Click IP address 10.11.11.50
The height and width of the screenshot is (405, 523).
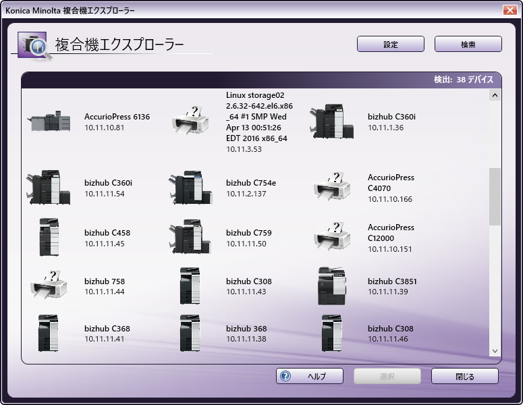tap(246, 244)
